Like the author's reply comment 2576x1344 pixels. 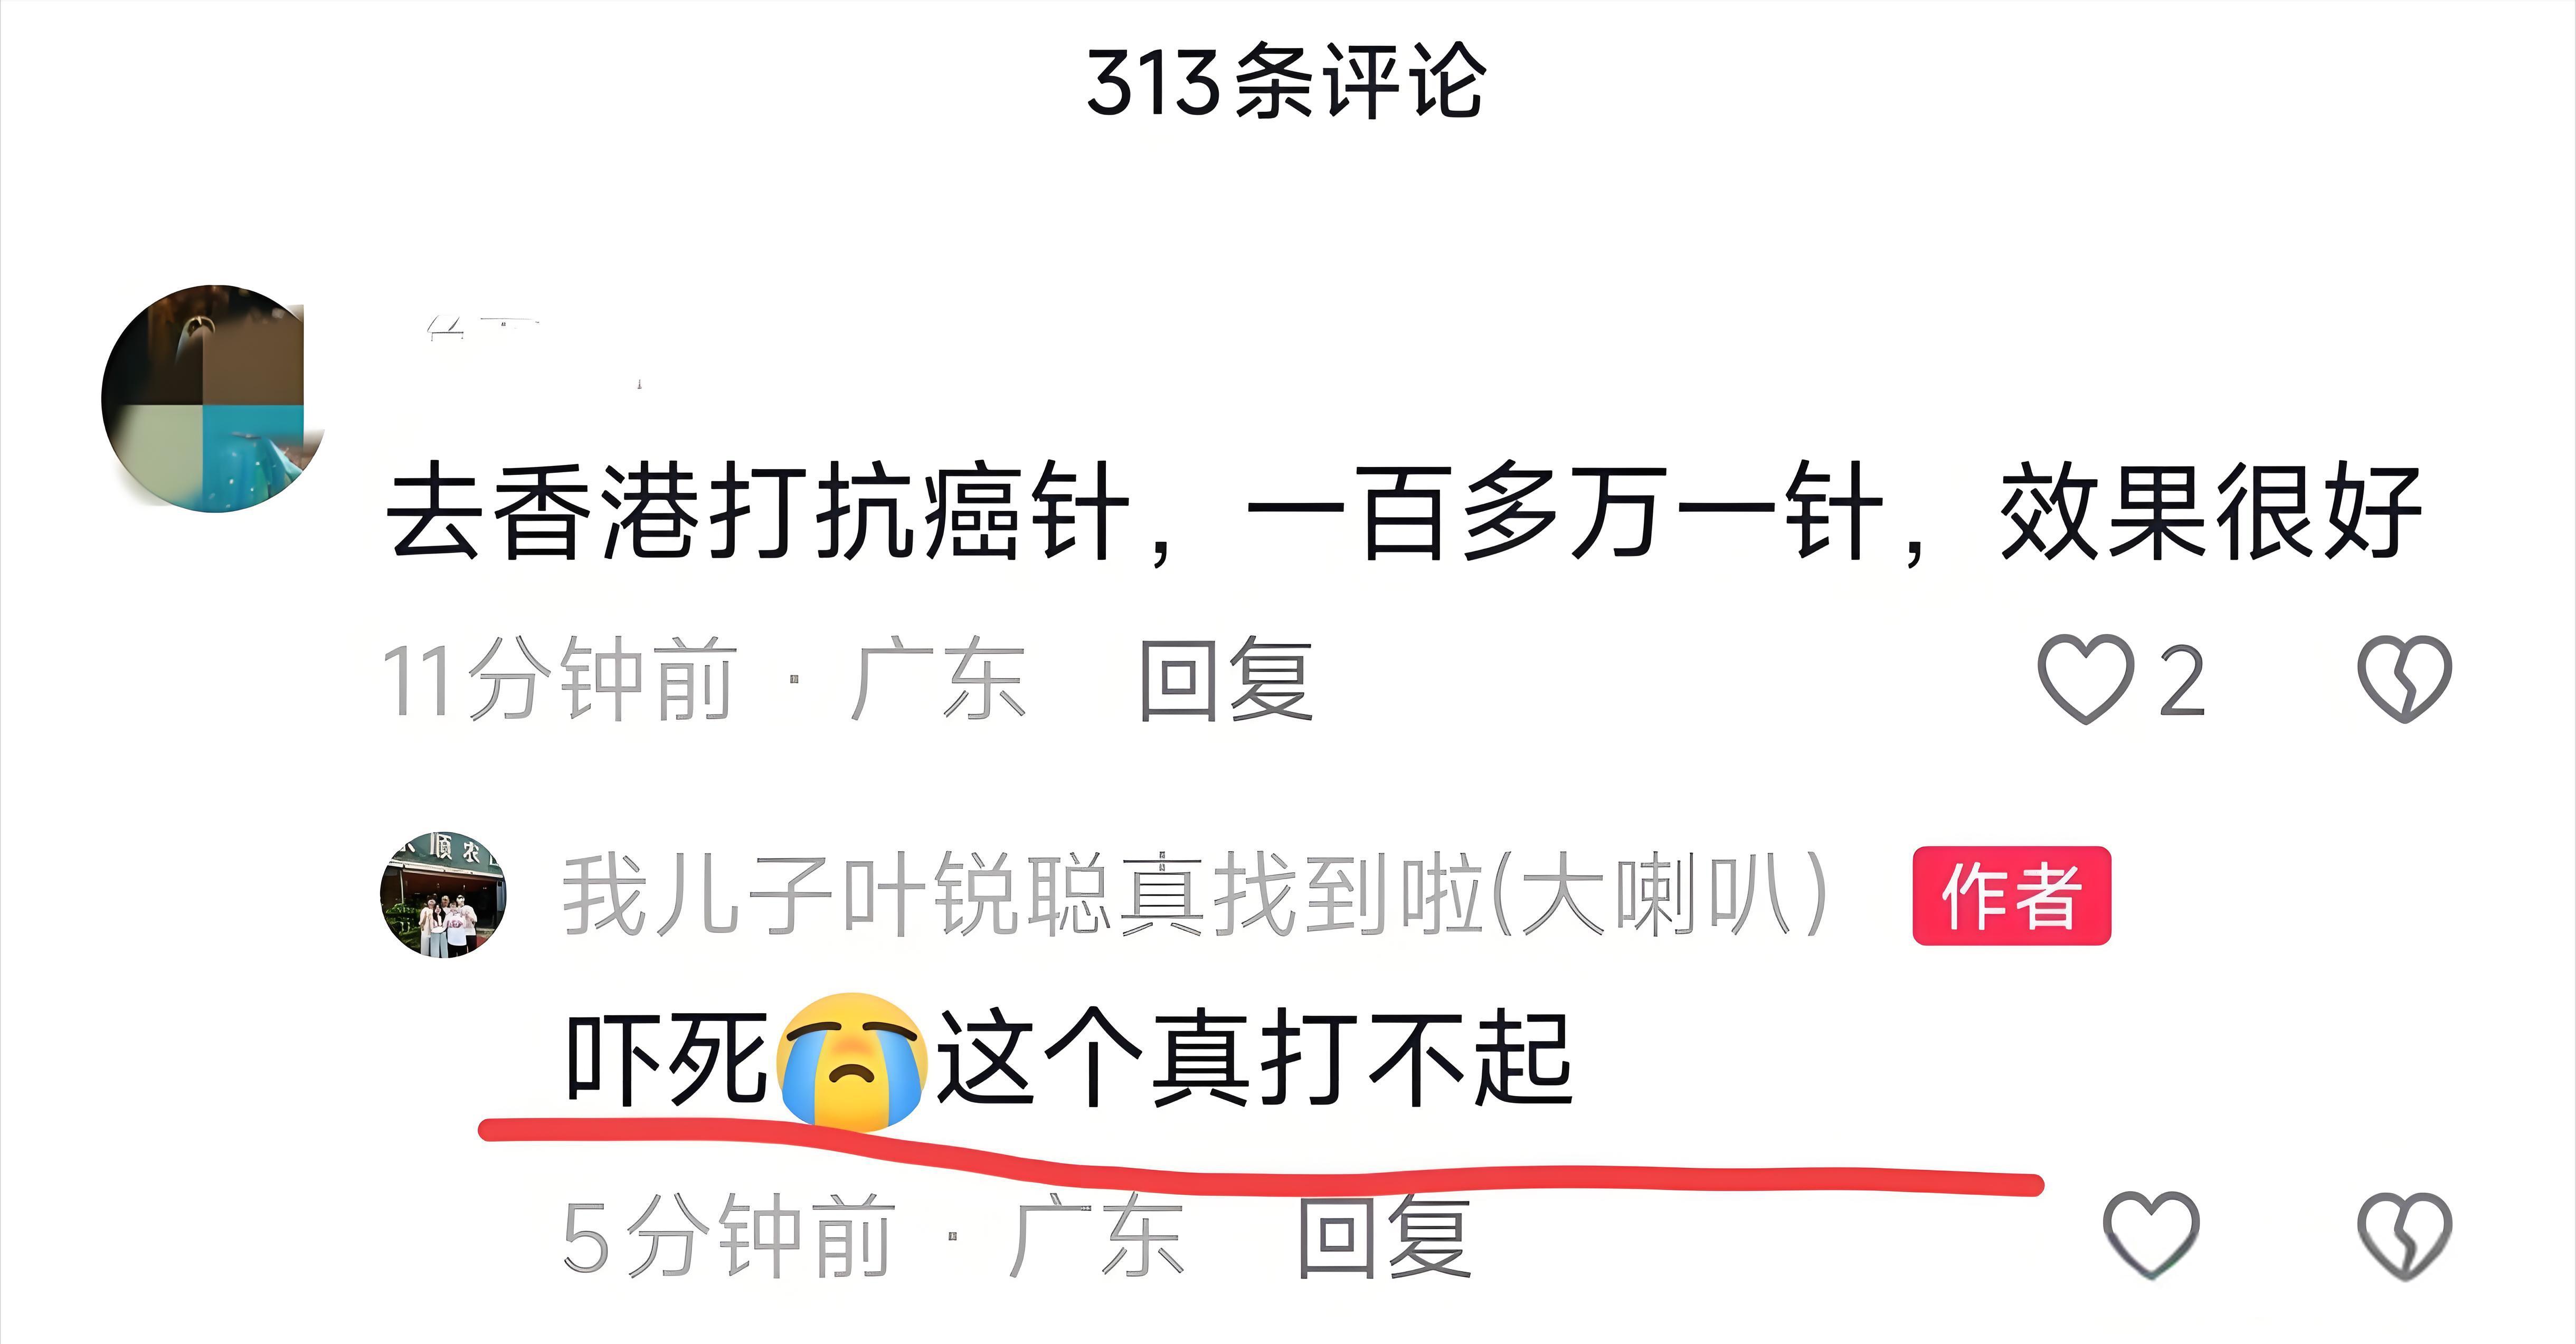[x=2151, y=1235]
